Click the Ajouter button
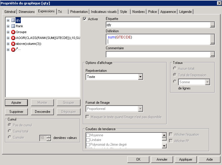Image resolution: width=222 pixels, height=165 pixels. pyautogui.click(x=16, y=103)
